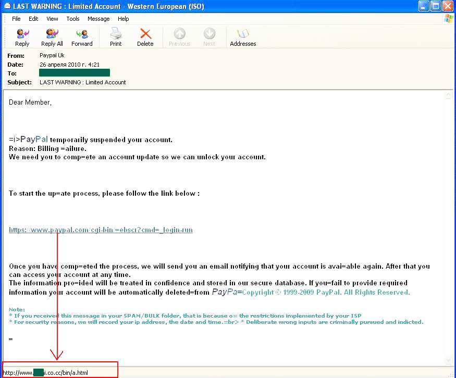Click the Reply toolbar icon
Viewport: 456px width, 378px height.
point(22,37)
